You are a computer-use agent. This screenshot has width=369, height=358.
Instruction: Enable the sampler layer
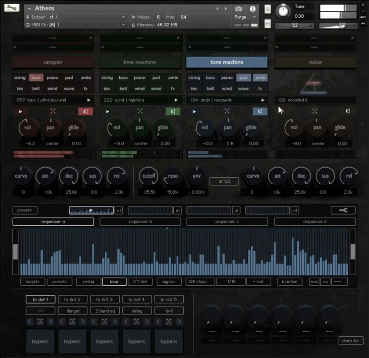[53, 62]
